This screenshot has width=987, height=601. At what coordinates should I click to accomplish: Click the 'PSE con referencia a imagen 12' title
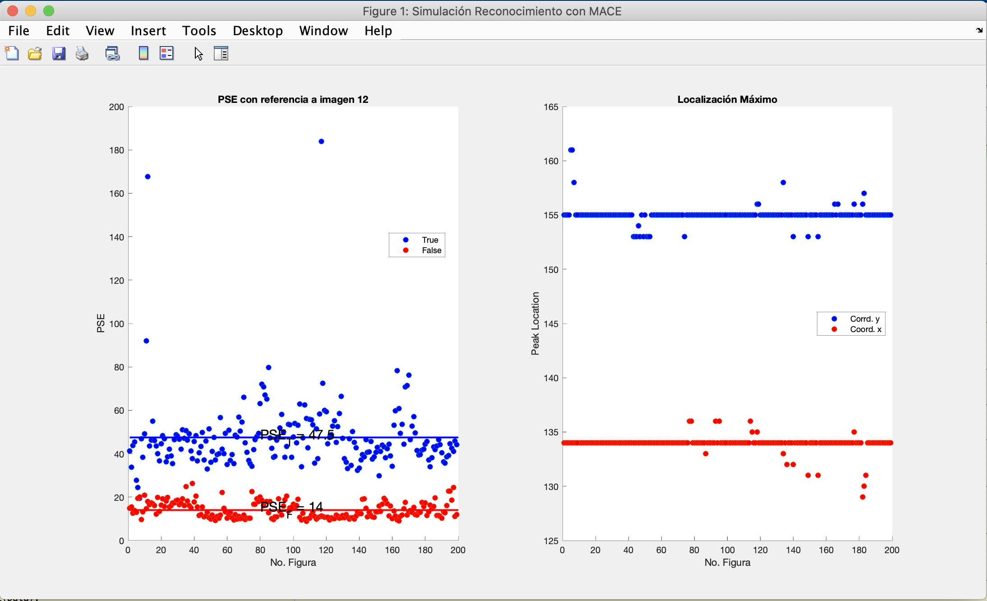293,99
